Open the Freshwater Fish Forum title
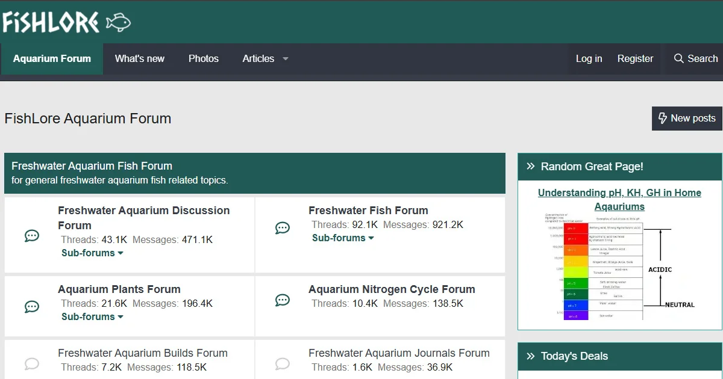The image size is (723, 379). coord(368,211)
